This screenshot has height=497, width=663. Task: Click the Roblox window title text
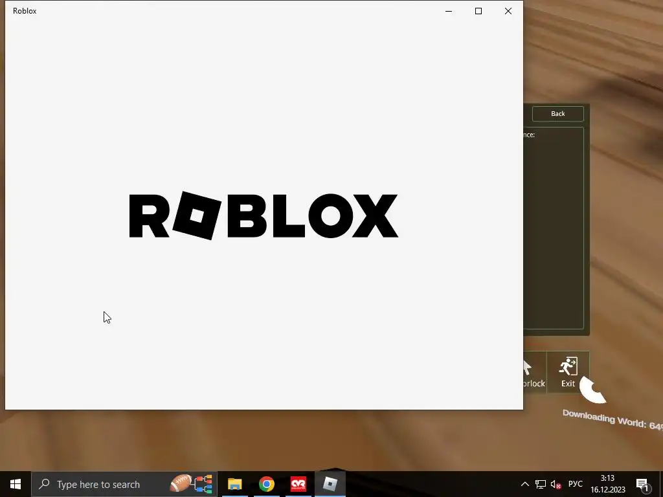coord(25,11)
